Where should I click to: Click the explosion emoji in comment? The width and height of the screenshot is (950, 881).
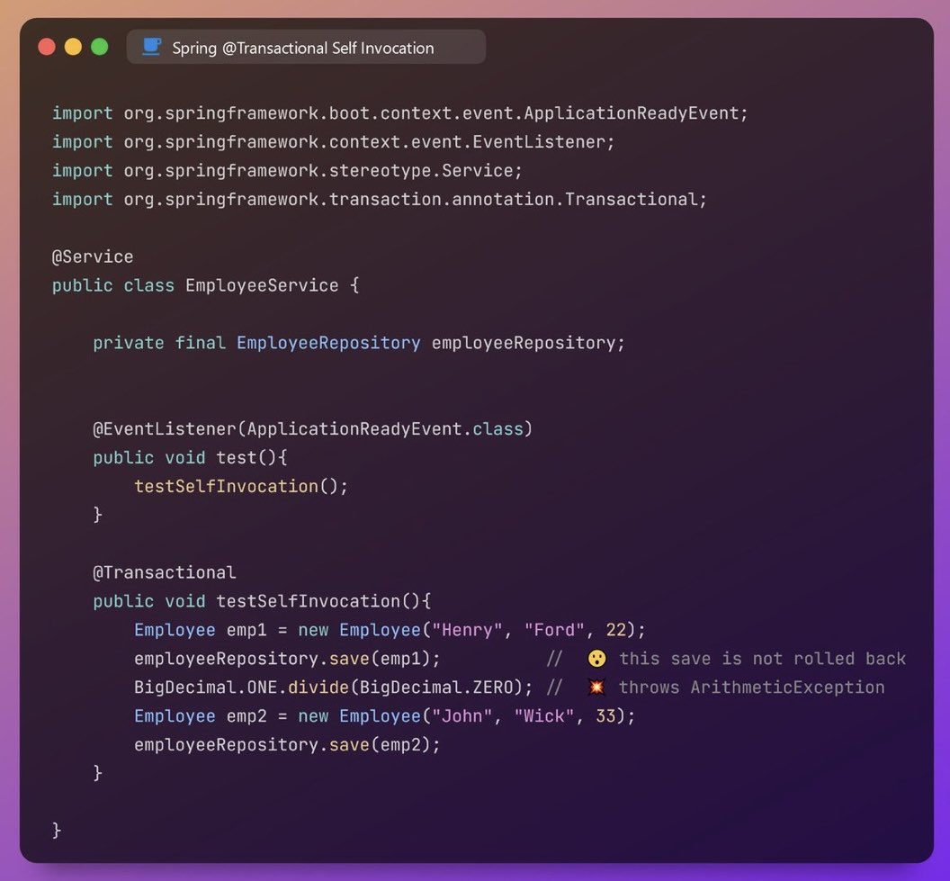[x=596, y=688]
